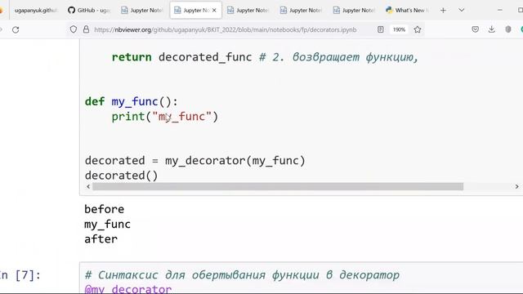
Task: Switch to the Jupyter Notebook tab just left of What's New
Action: tap(354, 11)
